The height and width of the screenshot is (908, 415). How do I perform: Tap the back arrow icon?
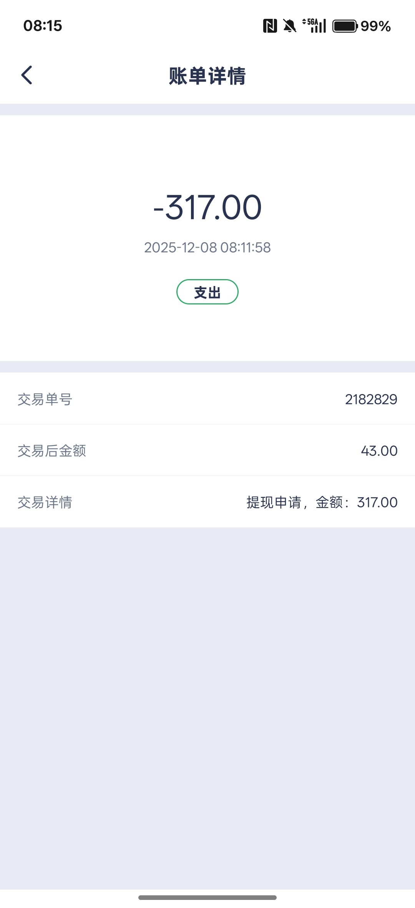[27, 75]
